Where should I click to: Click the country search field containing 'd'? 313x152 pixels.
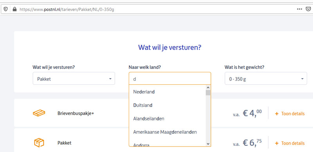[x=170, y=79]
